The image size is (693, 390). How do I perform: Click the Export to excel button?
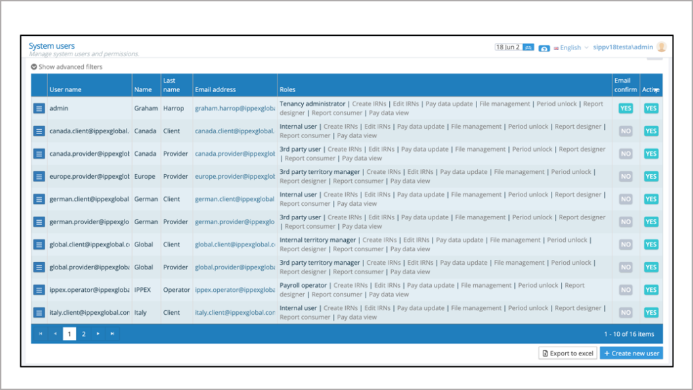566,353
